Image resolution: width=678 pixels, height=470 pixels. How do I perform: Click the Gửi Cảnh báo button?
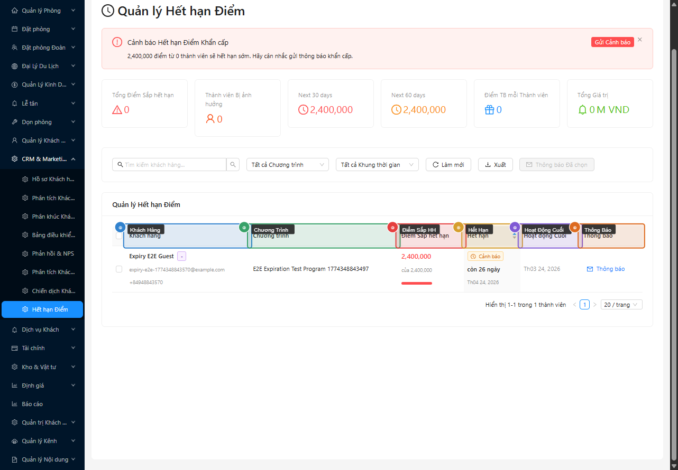click(x=612, y=42)
